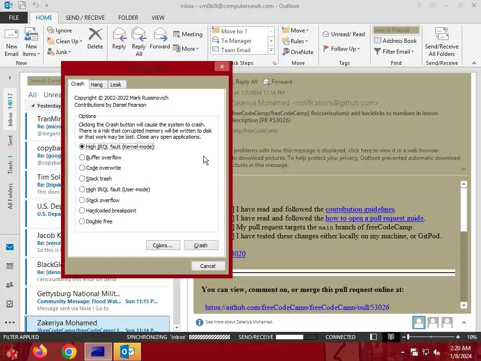The image size is (481, 361).
Task: Open the Follow Up dropdown
Action: click(341, 48)
